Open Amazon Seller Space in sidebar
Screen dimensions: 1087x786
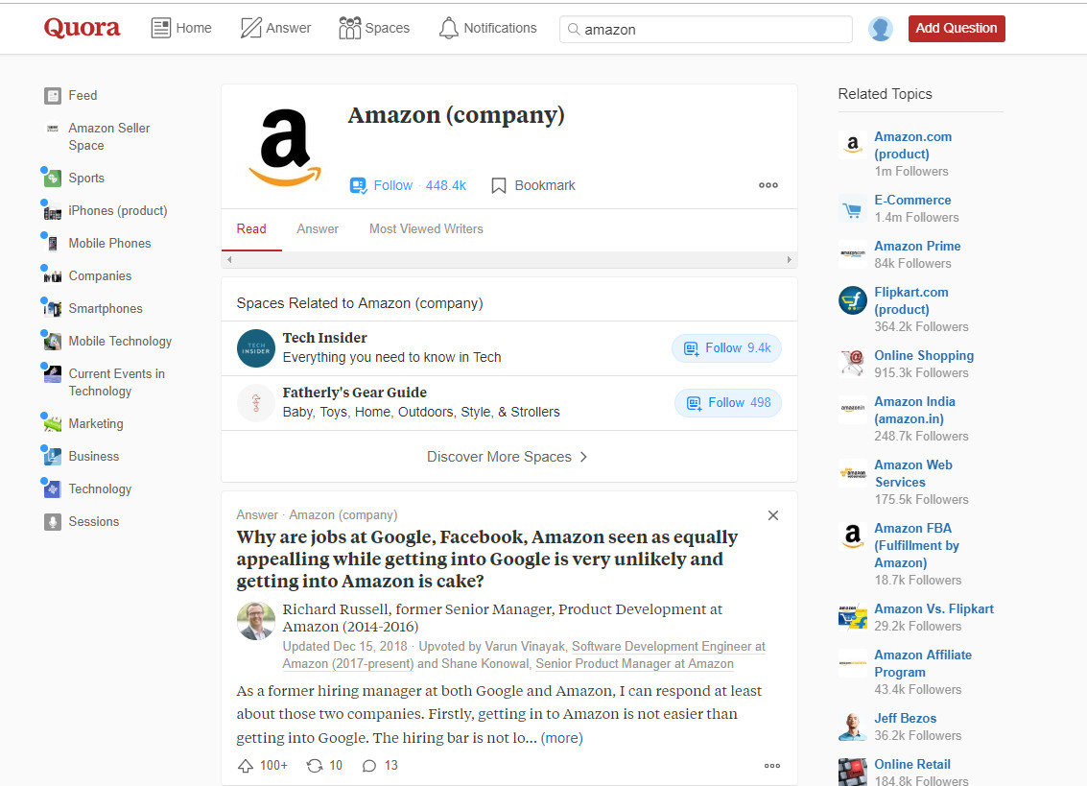(108, 136)
